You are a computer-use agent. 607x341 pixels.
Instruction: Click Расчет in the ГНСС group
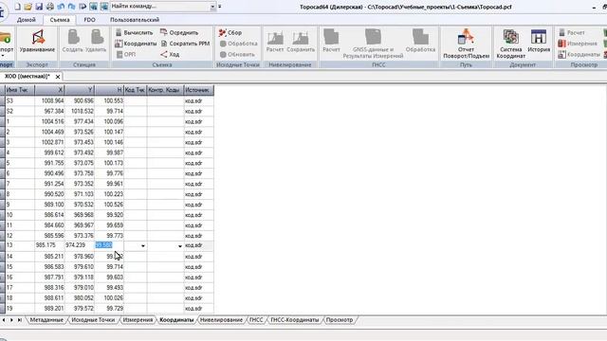331,41
